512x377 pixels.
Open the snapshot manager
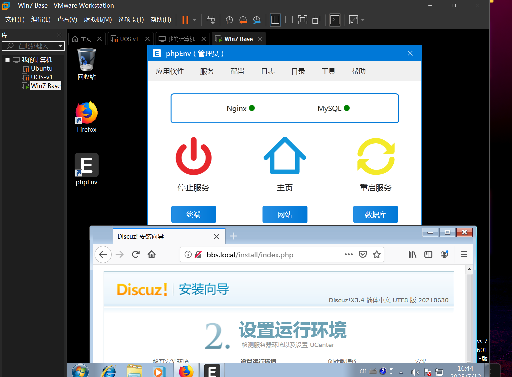(x=256, y=20)
